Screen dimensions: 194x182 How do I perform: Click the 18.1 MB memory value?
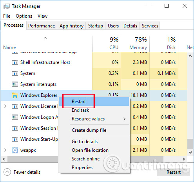pyautogui.click(x=139, y=95)
